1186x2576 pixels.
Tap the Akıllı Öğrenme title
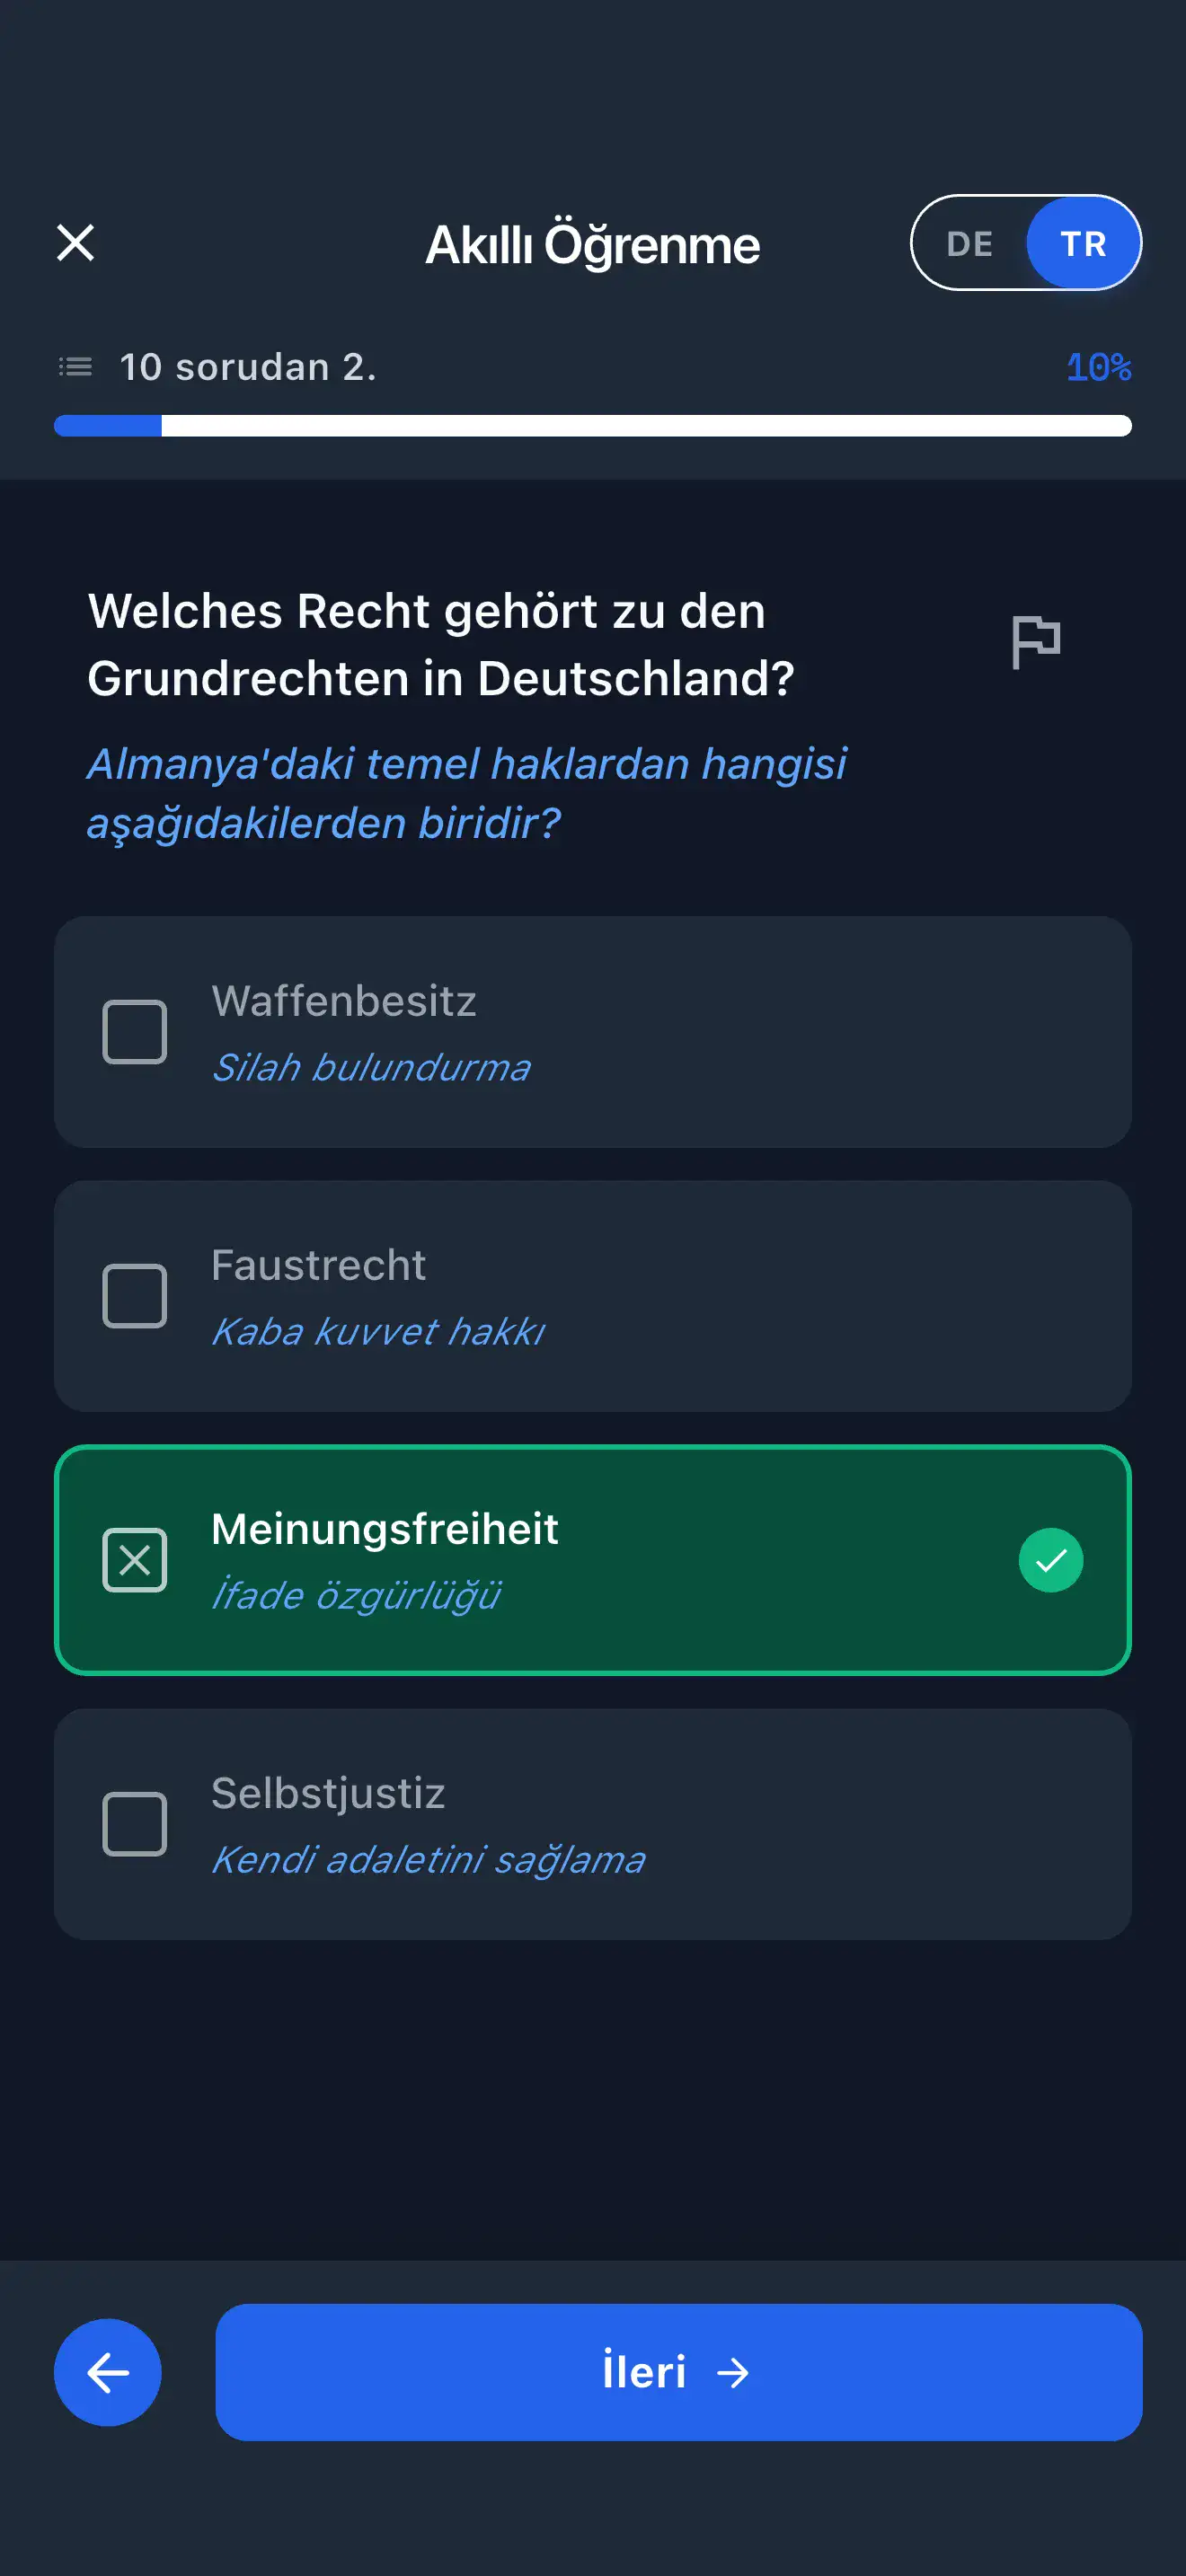(x=593, y=243)
